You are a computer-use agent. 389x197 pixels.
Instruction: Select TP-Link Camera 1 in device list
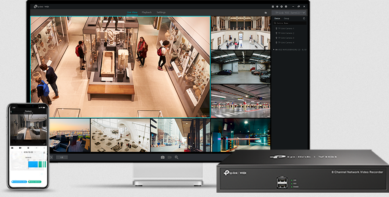point(286,28)
